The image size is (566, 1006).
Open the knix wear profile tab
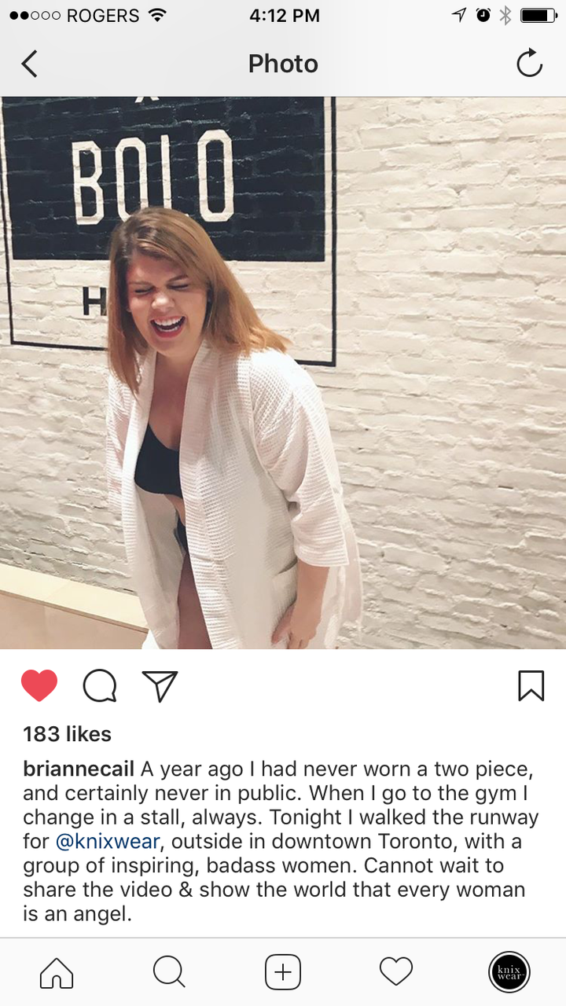(x=509, y=972)
